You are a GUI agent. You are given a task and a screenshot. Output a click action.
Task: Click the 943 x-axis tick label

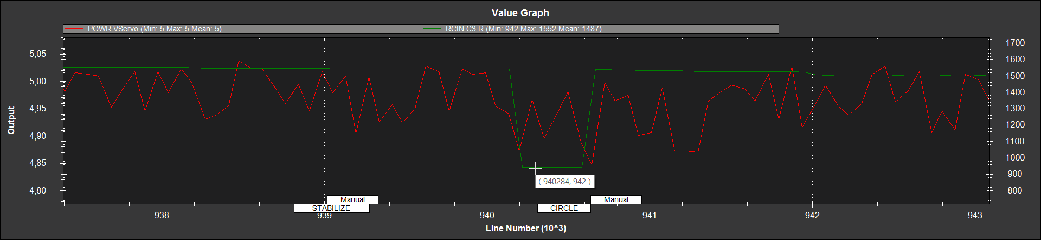(975, 215)
